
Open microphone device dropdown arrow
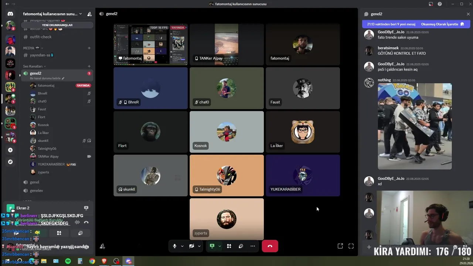[182, 246]
